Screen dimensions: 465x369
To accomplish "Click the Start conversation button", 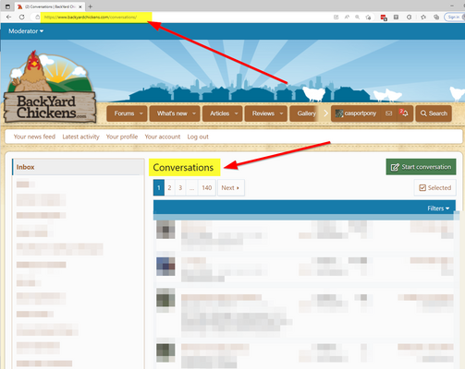I will (x=421, y=167).
